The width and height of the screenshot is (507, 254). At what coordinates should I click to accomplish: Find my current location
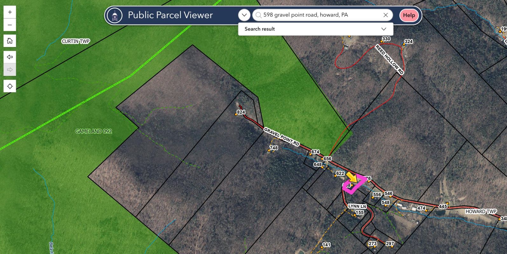point(10,86)
